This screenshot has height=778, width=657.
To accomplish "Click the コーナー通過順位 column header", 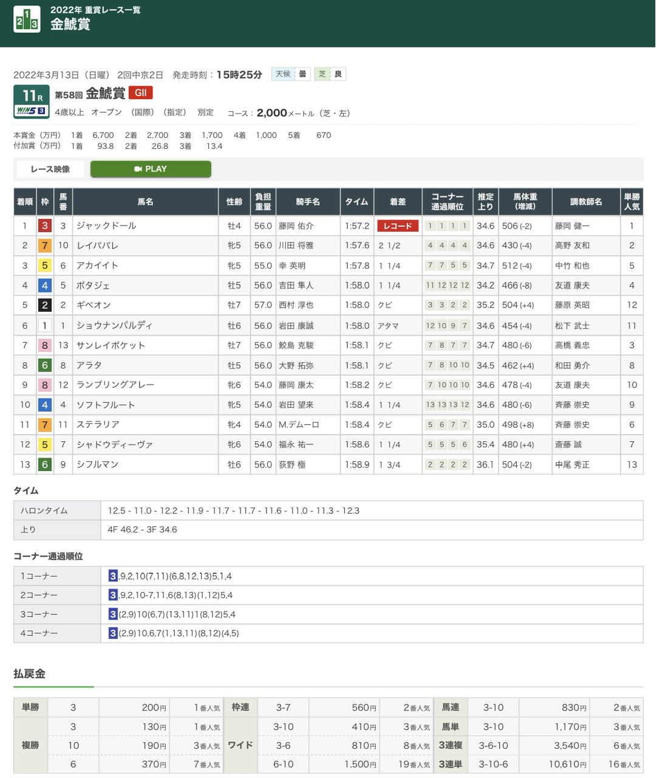I will (448, 202).
